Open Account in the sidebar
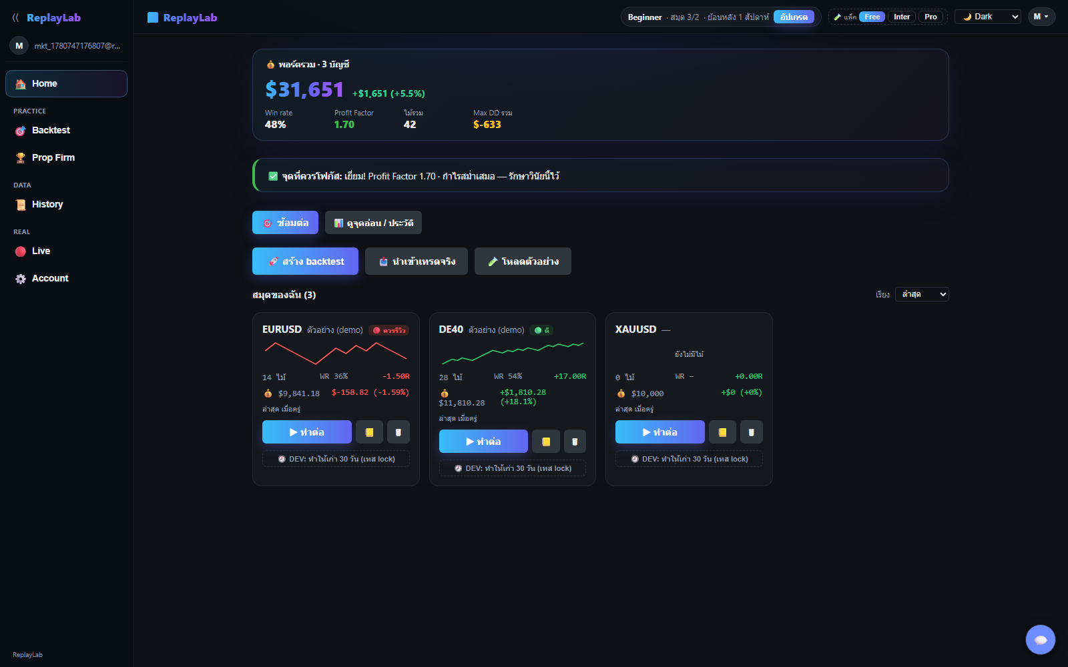Screen dimensions: 1068x667 pos(66,279)
